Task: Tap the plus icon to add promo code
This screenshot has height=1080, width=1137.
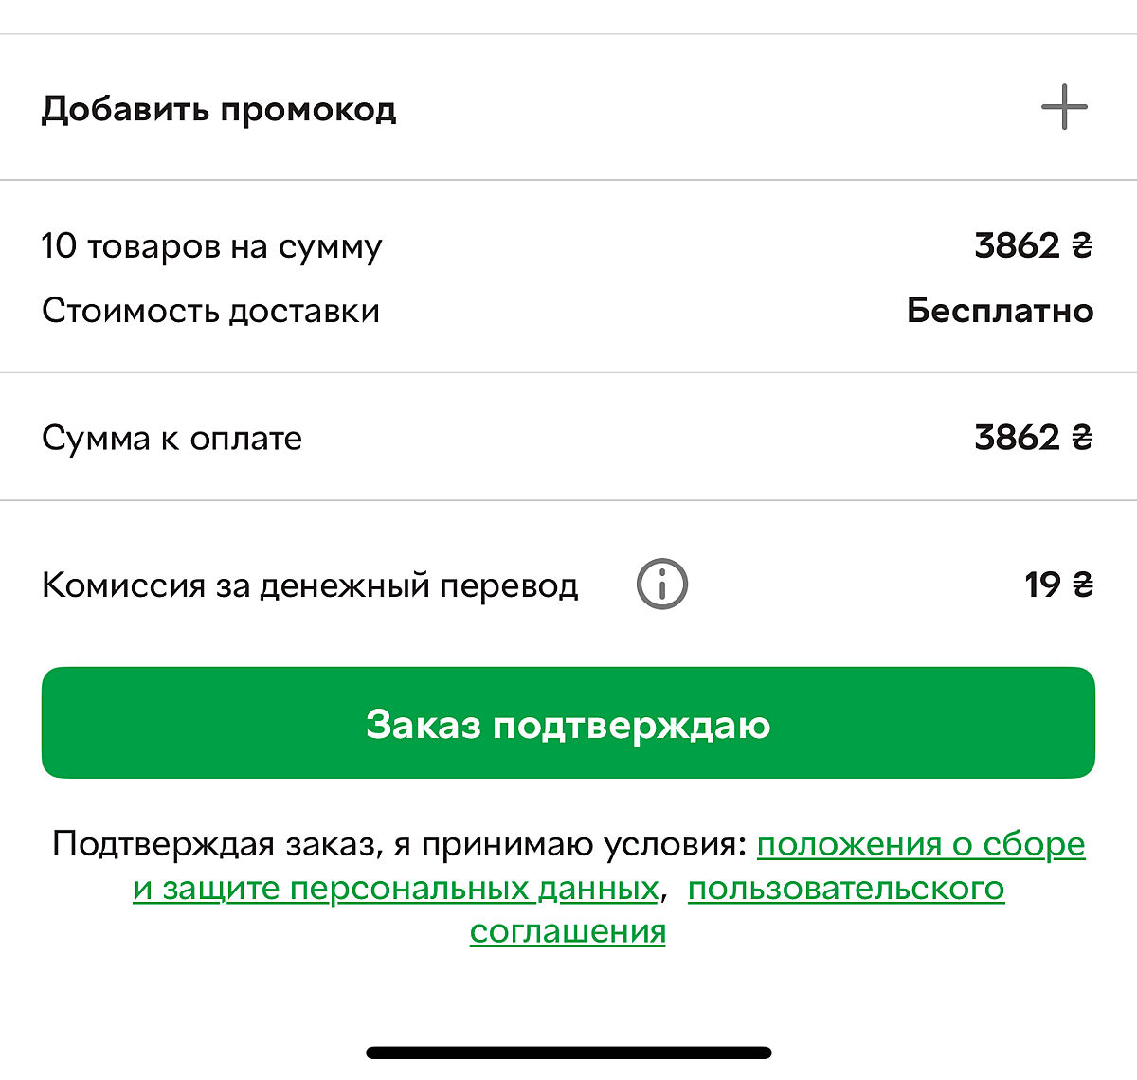Action: (1064, 107)
